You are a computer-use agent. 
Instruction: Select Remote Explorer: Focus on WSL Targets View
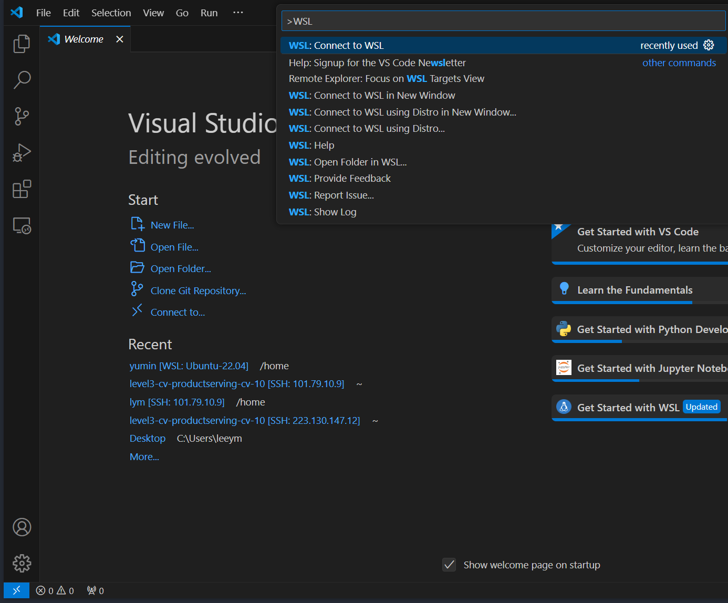click(503, 79)
